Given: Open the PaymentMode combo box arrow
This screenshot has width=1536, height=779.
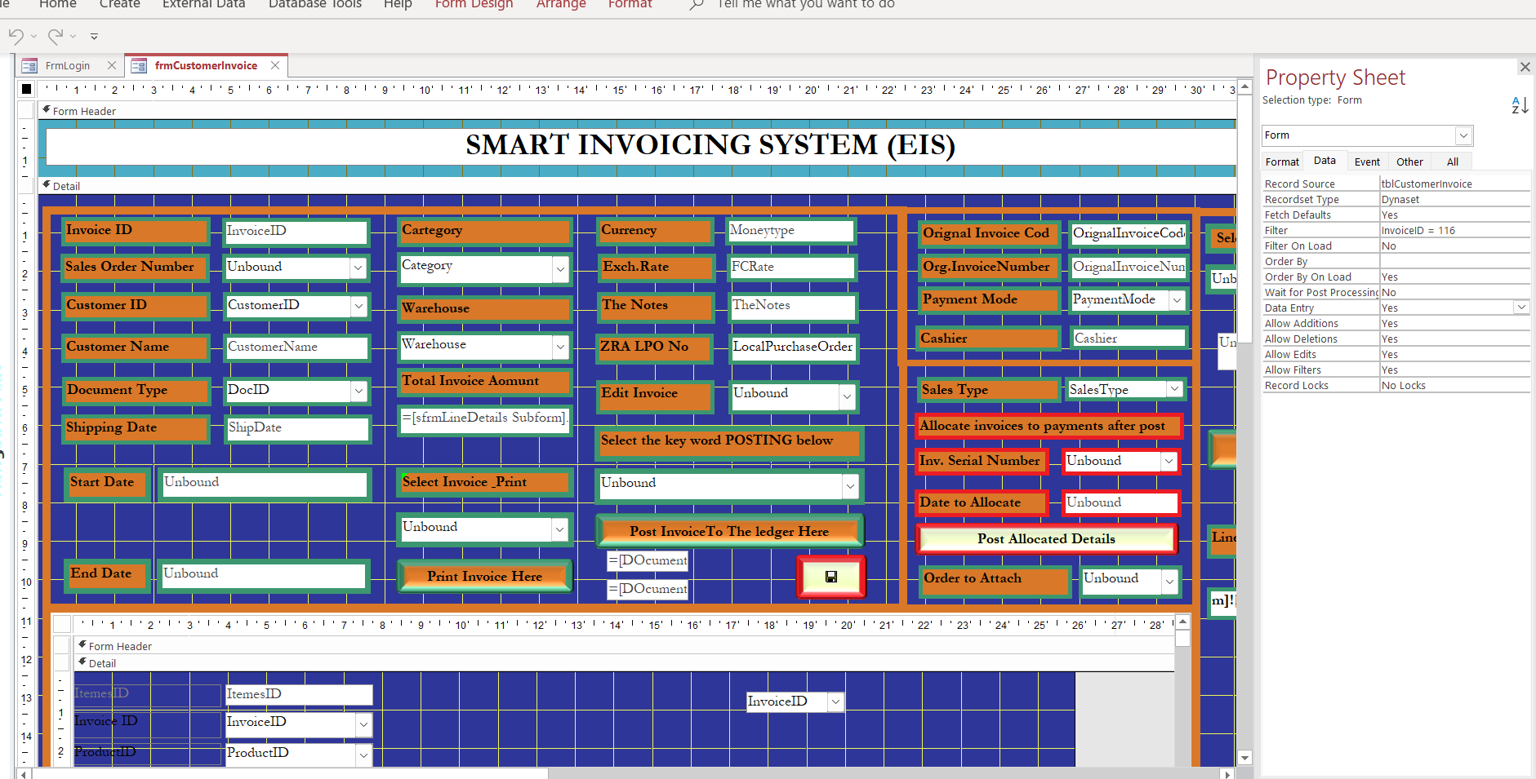Looking at the screenshot, I should coord(1177,300).
